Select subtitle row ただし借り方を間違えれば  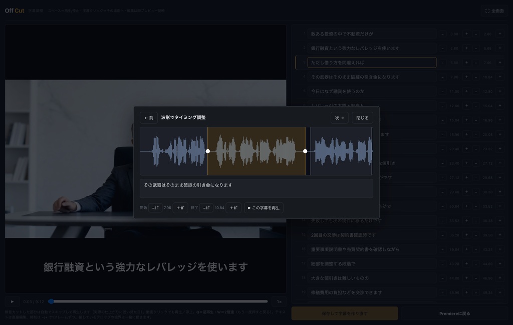pyautogui.click(x=372, y=63)
